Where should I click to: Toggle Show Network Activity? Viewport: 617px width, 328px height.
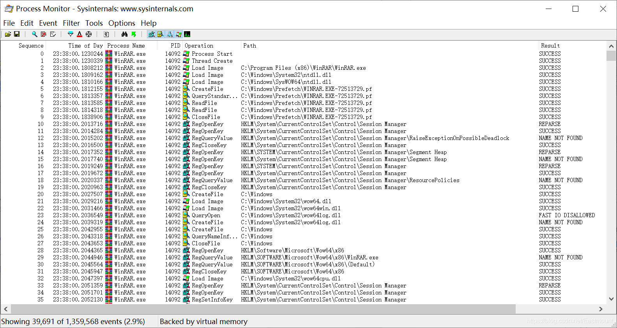point(170,34)
